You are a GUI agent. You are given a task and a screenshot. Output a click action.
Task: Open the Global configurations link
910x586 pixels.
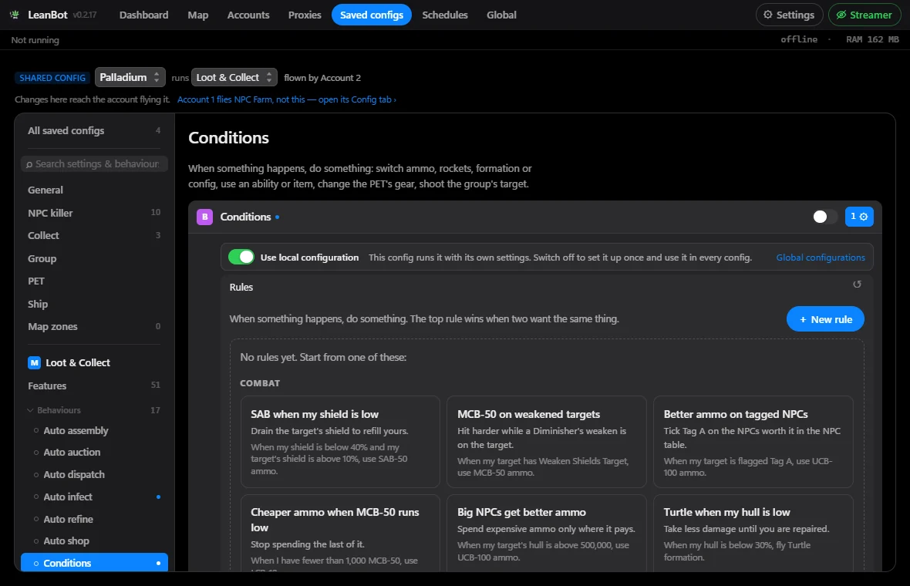(821, 258)
